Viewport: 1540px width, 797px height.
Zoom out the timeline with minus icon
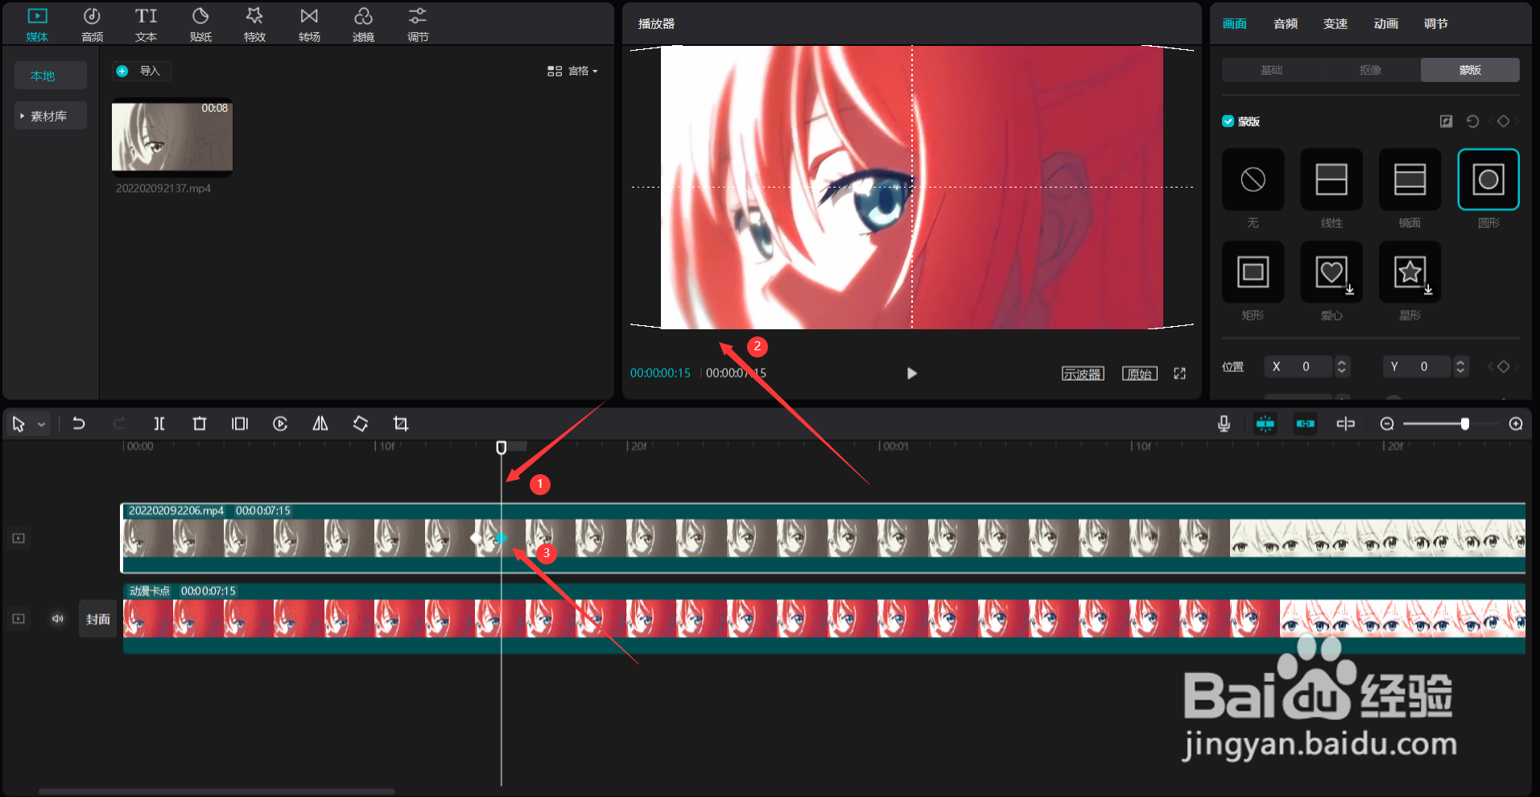(1387, 423)
